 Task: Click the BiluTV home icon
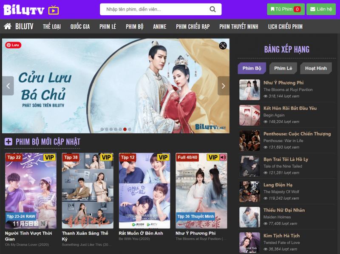pyautogui.click(x=8, y=26)
